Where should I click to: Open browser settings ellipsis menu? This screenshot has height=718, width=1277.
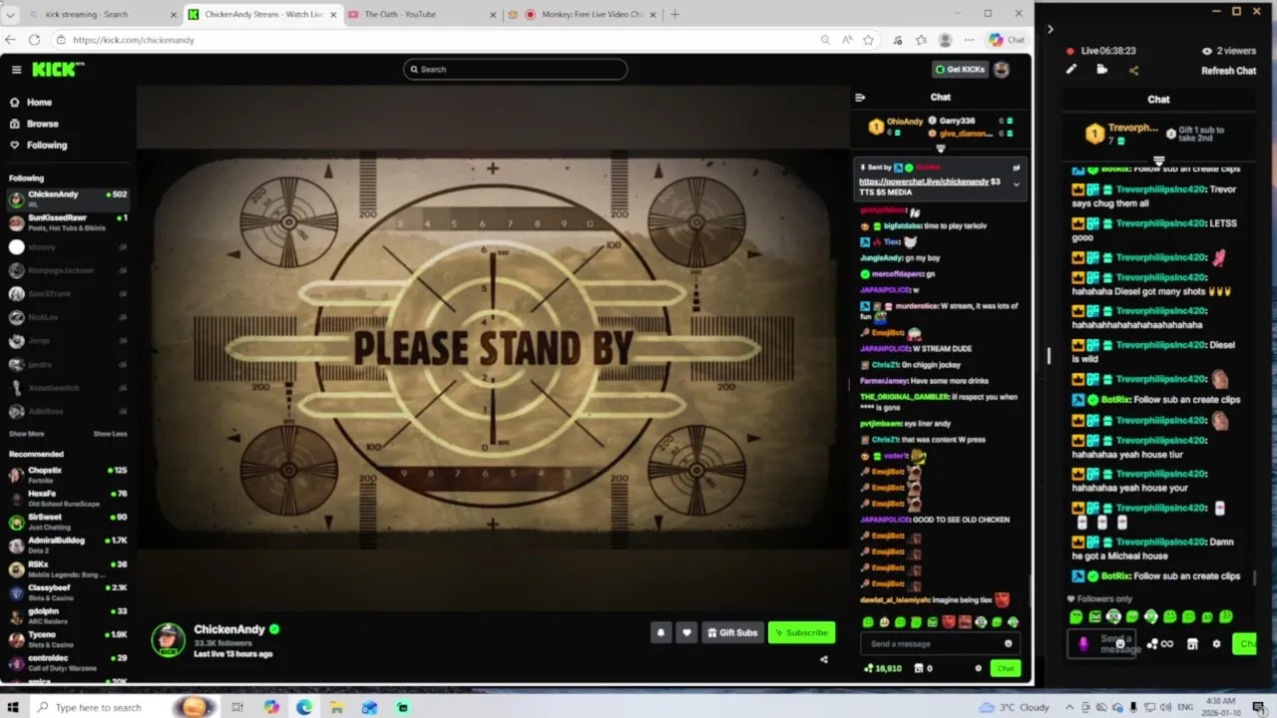tap(969, 40)
